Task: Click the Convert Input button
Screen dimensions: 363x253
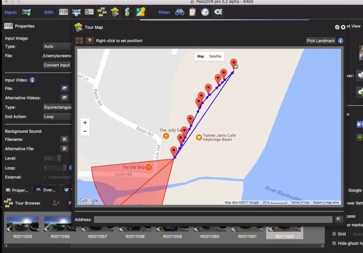Action: click(x=57, y=65)
